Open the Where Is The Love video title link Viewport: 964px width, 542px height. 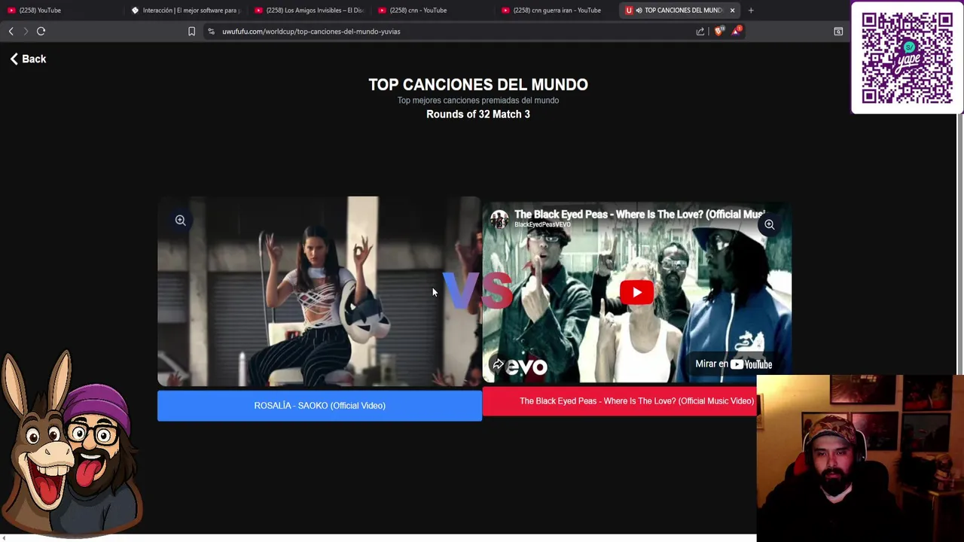(639, 215)
